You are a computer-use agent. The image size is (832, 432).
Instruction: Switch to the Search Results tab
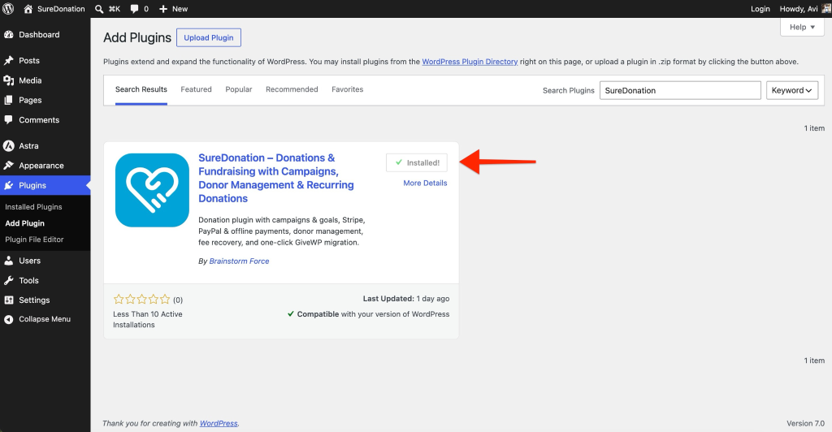[x=141, y=89]
